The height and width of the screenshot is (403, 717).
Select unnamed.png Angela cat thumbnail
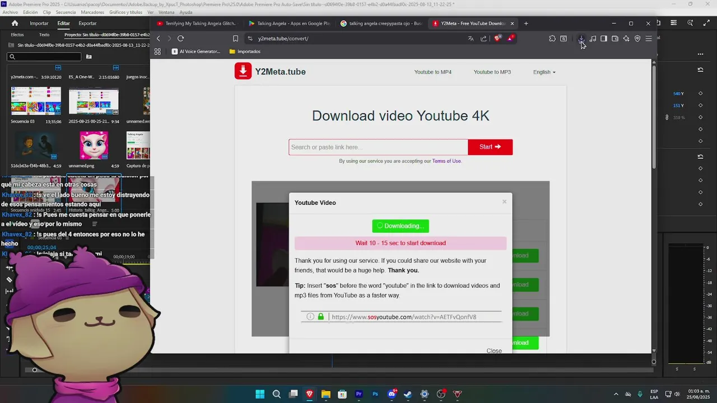coord(94,146)
